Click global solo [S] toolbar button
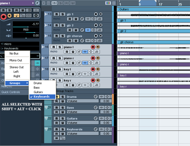This screenshot has width=190, height=146. [60, 3]
